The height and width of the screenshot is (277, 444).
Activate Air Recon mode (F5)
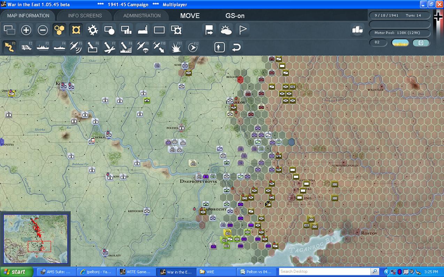76,47
